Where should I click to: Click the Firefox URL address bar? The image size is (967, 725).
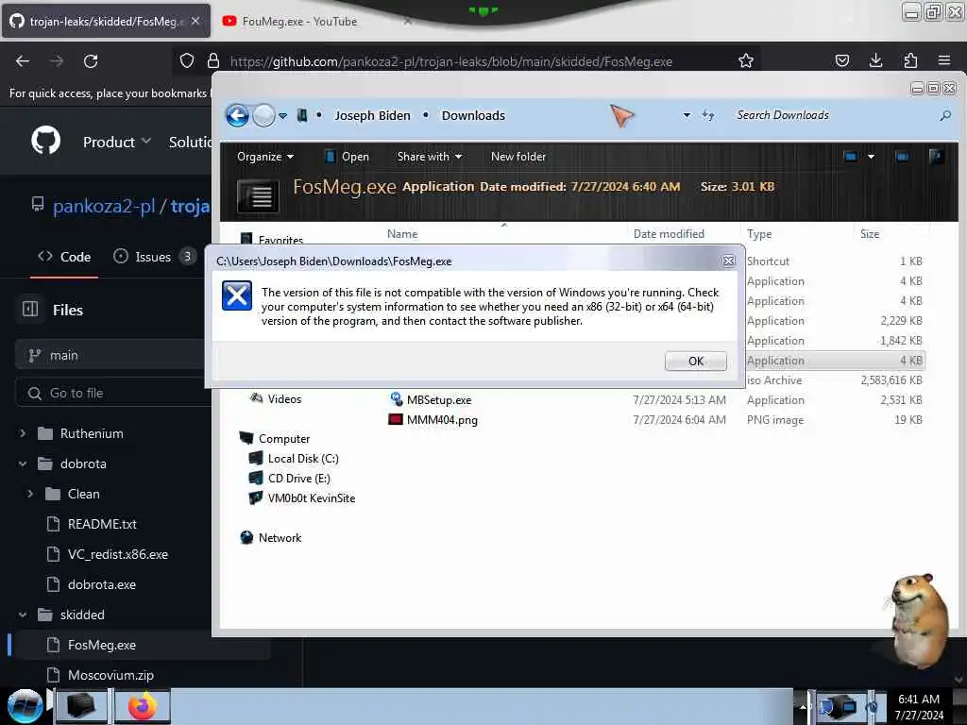(x=450, y=61)
